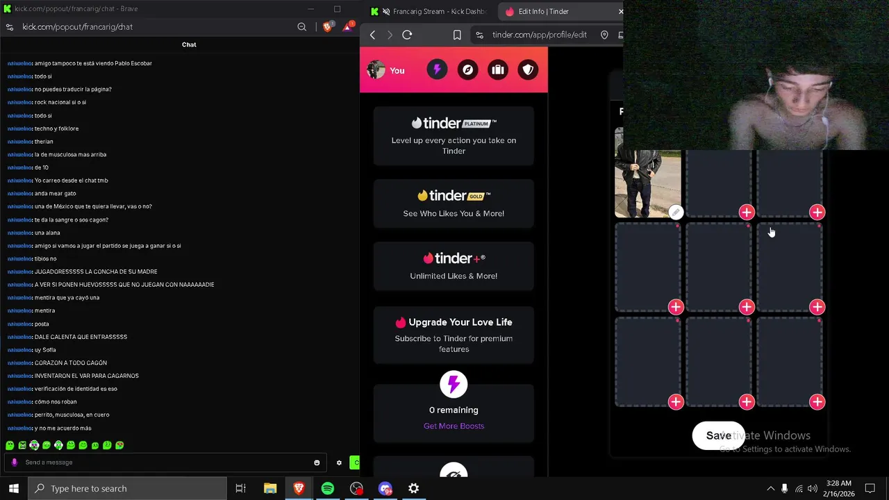Screen dimensions: 889x500
Task: Click chat message 'INVENTARON EL VAR PARA CAGARNOS'
Action: click(x=87, y=376)
